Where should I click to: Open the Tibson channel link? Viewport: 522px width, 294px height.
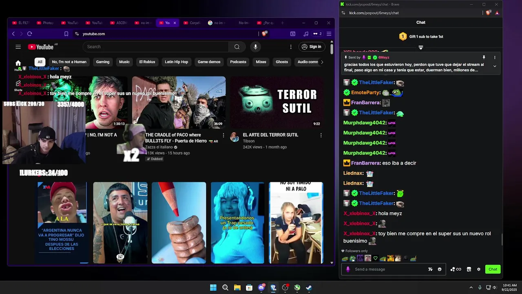(249, 141)
